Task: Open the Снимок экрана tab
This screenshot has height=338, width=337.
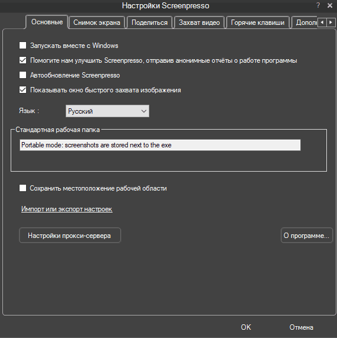Action: (97, 22)
